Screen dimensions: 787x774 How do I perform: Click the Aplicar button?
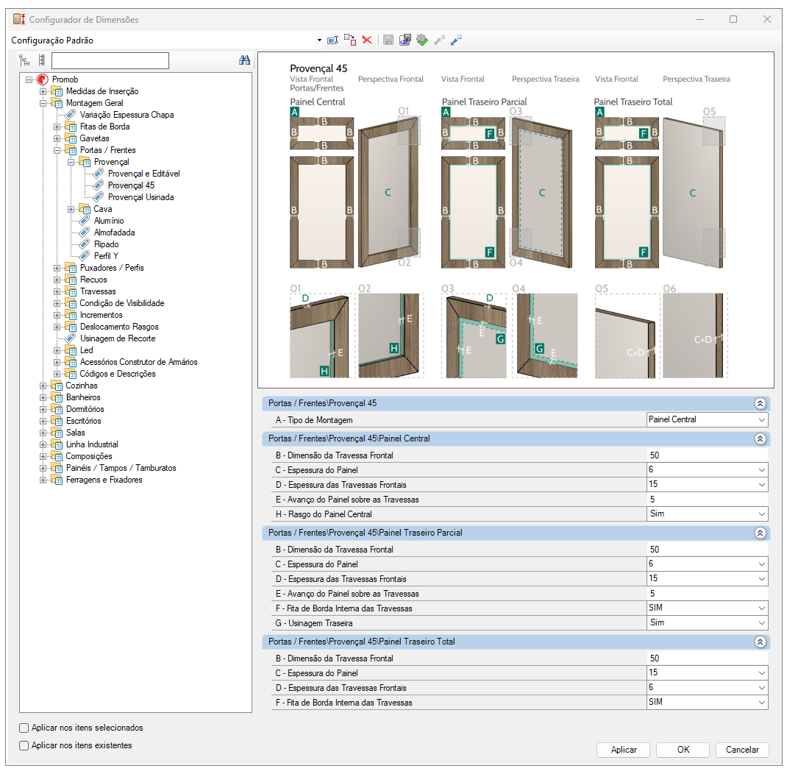(x=624, y=750)
